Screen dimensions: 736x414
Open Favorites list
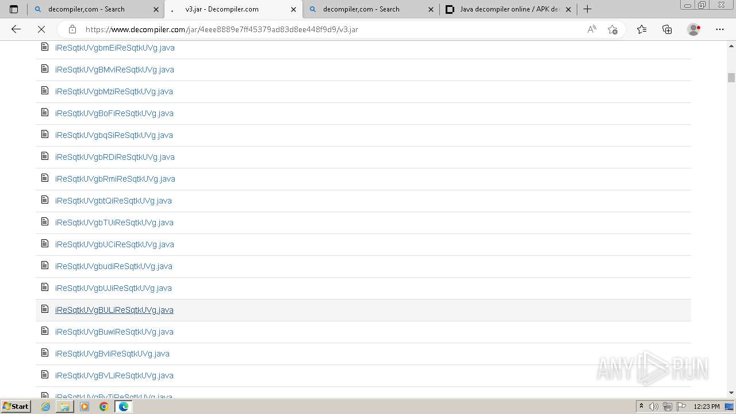coord(642,29)
